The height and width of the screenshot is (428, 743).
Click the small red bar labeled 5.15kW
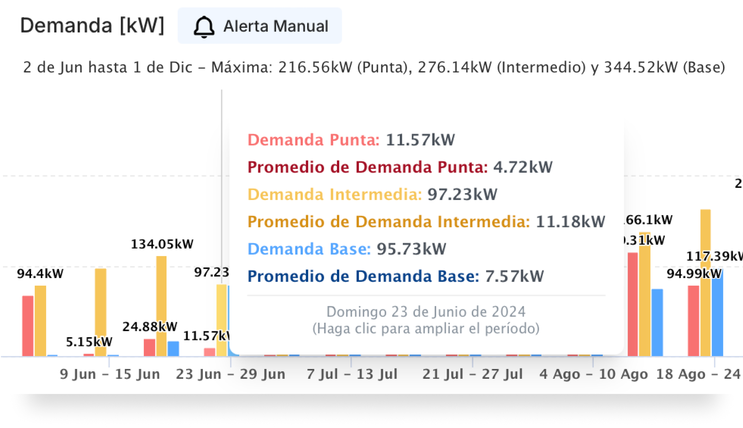[x=88, y=355]
